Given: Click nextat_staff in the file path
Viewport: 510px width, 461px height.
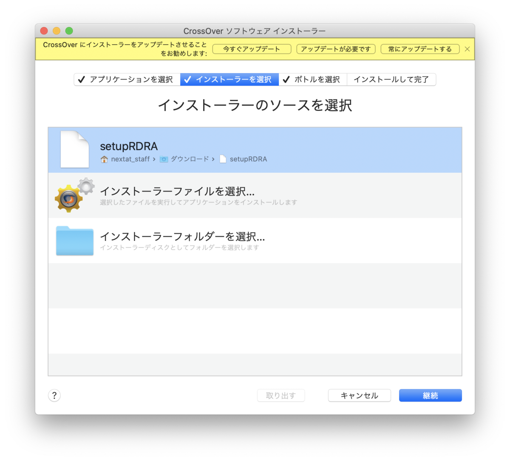Looking at the screenshot, I should 130,159.
